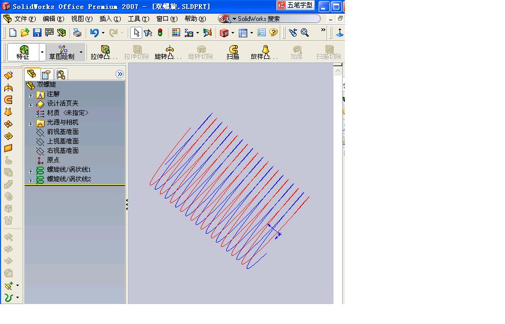Open the 文件 menu
Screen dimensions: 505x324
[x=25, y=19]
